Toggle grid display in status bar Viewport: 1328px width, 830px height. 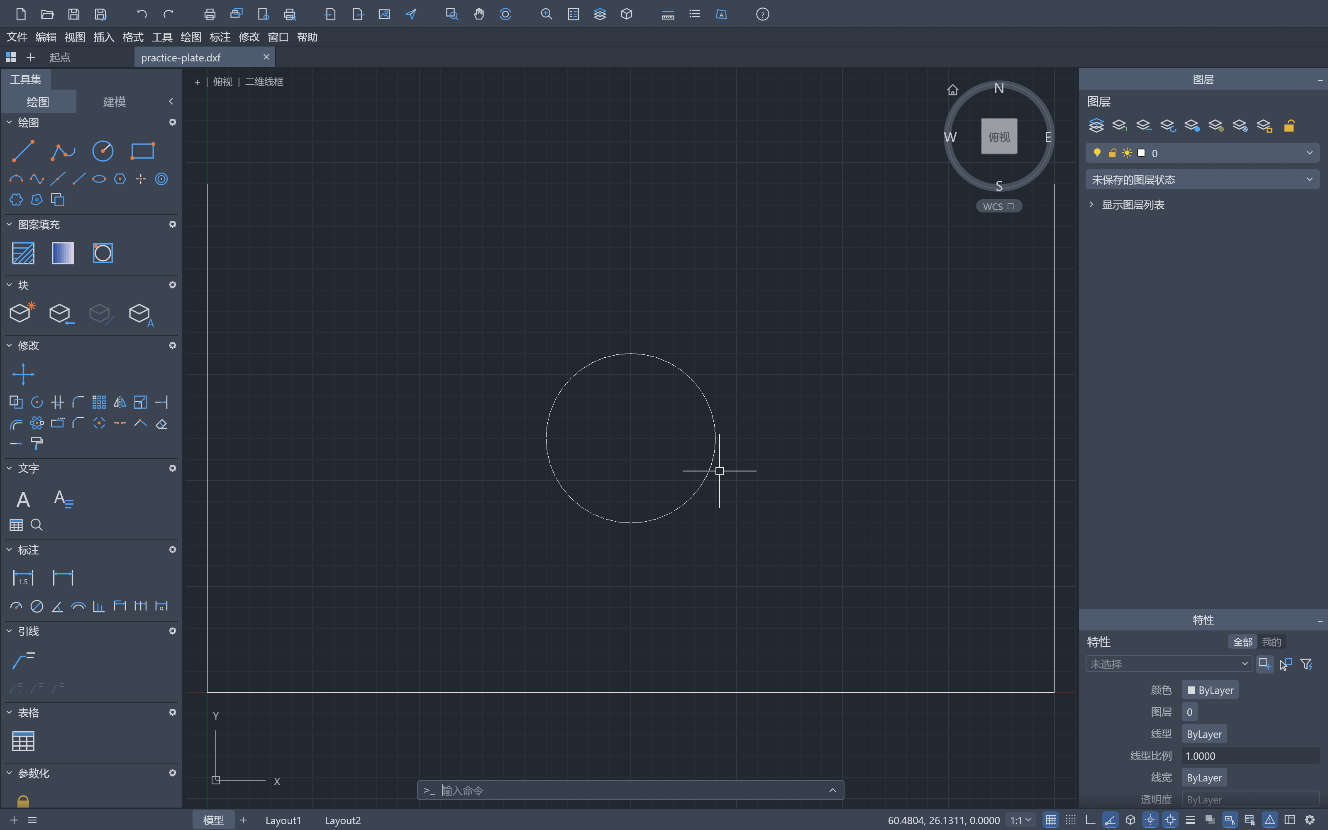coord(1050,820)
